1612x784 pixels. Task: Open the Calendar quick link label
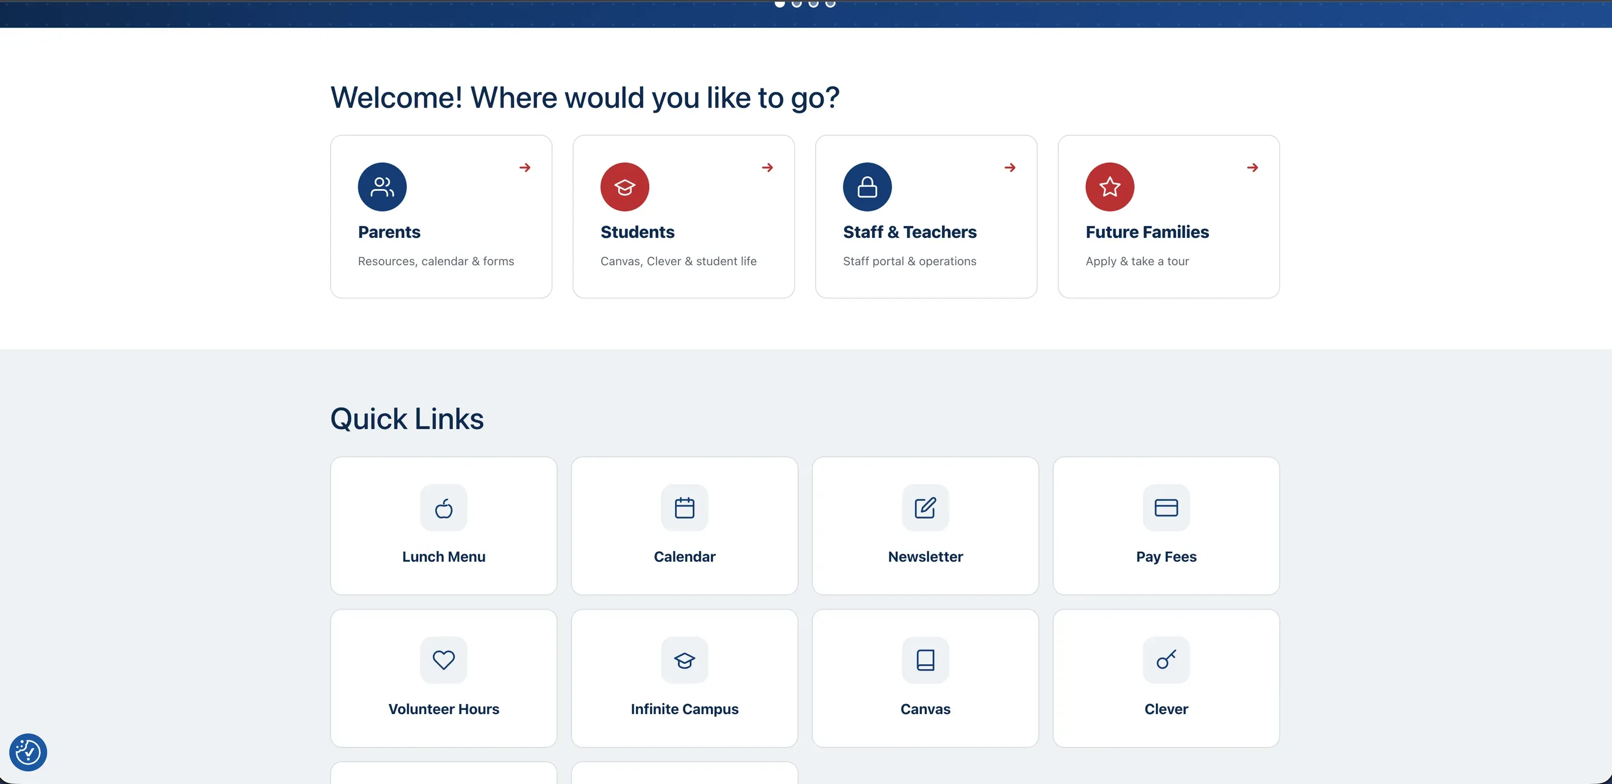click(685, 556)
